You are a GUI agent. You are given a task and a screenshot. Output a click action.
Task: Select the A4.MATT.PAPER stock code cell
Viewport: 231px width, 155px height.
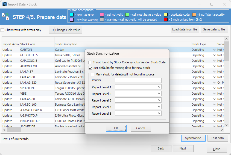37,110
